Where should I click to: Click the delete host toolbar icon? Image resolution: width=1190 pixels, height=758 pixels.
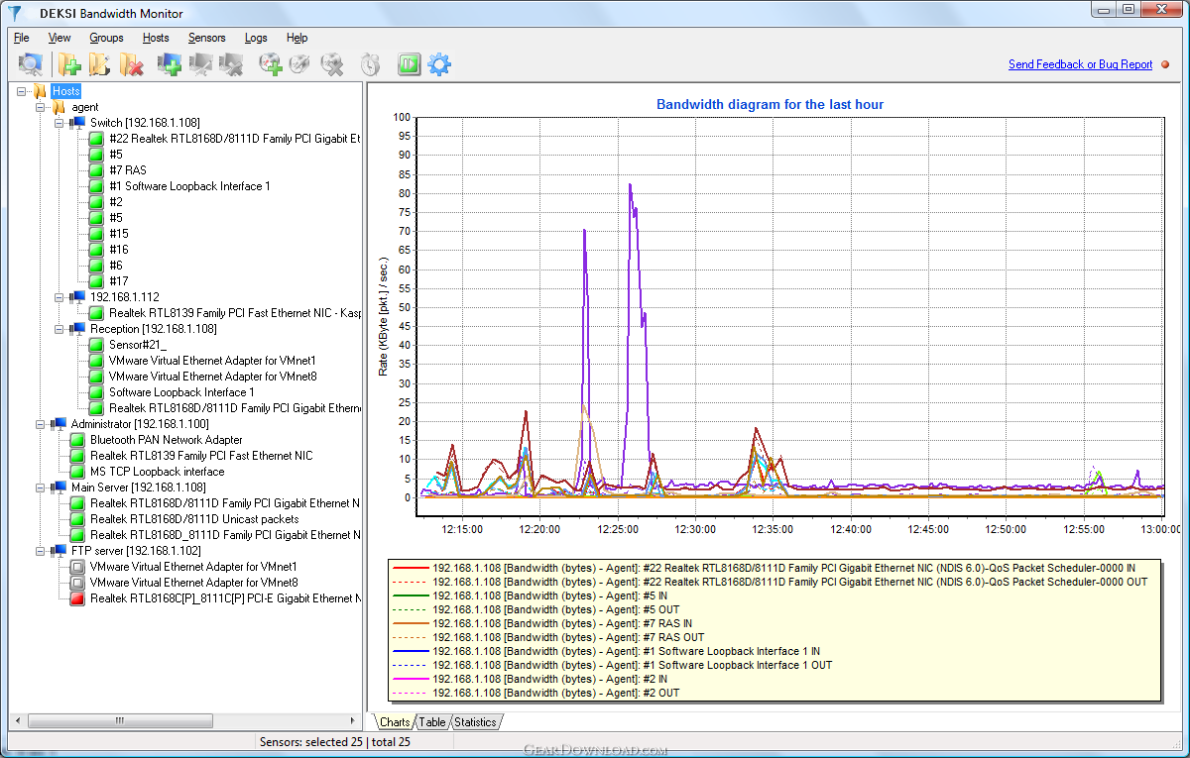tap(231, 64)
